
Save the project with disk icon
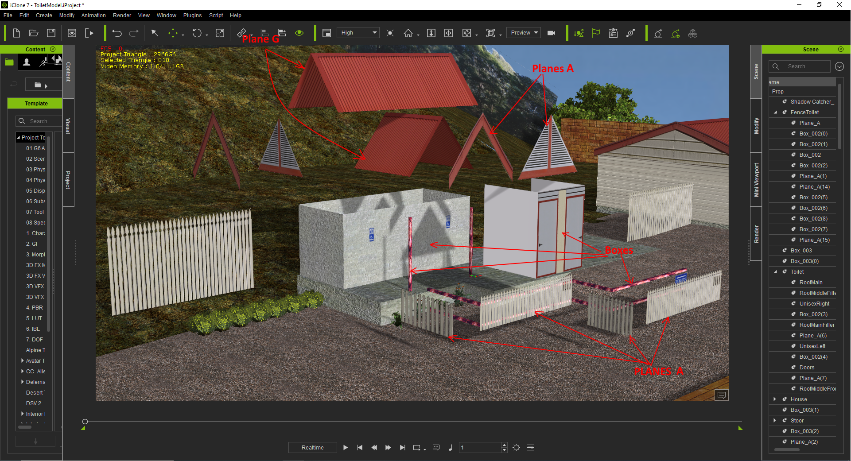(51, 33)
